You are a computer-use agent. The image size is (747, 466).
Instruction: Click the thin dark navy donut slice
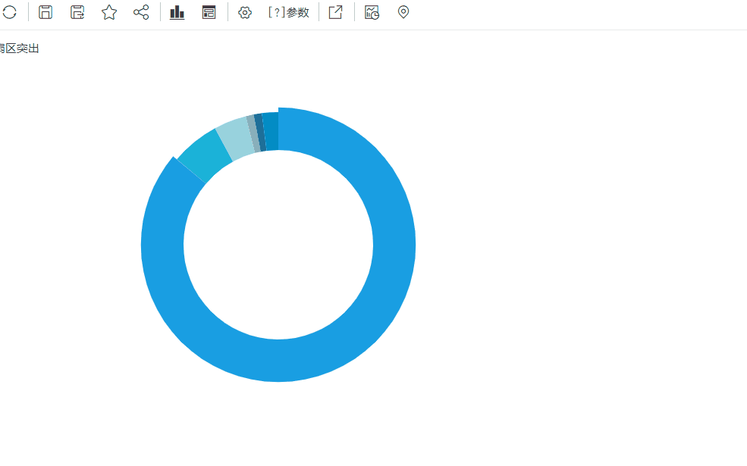tap(260, 133)
